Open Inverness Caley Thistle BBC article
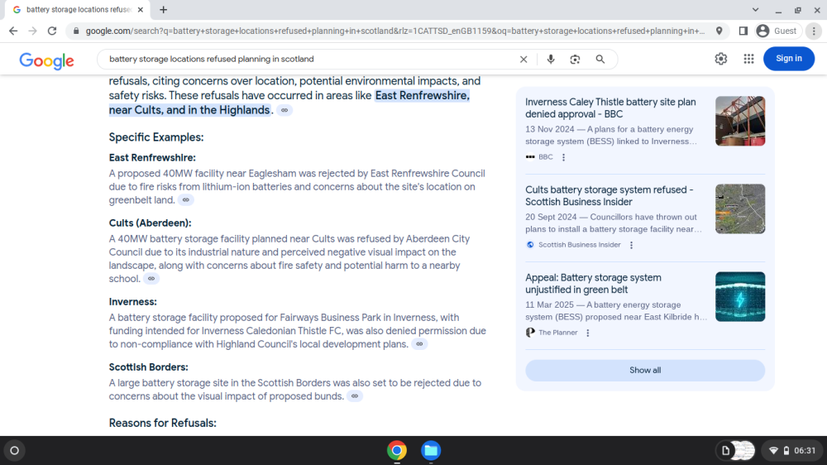 coord(610,108)
